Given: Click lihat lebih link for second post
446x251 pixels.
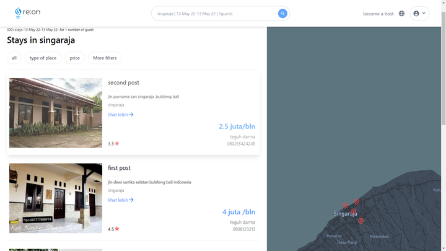Looking at the screenshot, I should tap(121, 115).
